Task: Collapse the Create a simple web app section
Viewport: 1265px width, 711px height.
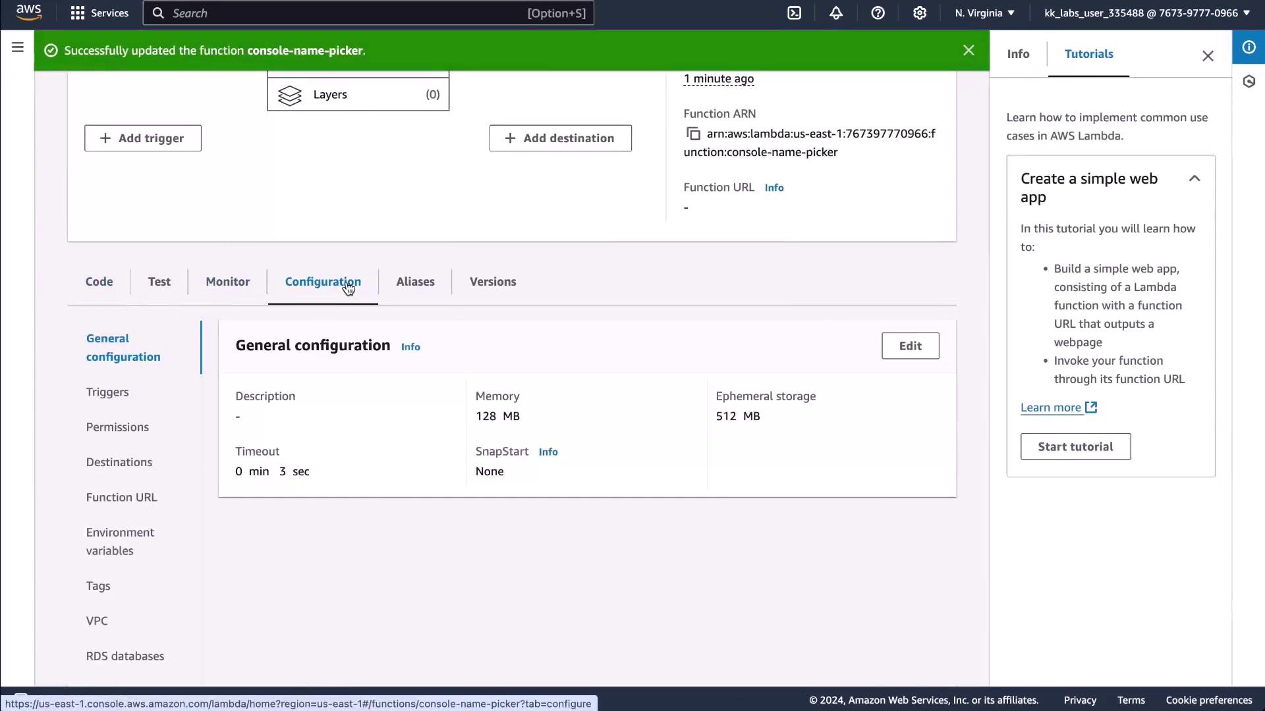Action: [x=1195, y=178]
